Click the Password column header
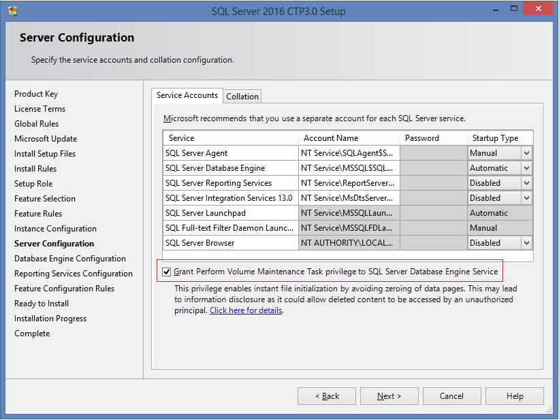Image resolution: width=559 pixels, height=420 pixels. (x=434, y=138)
